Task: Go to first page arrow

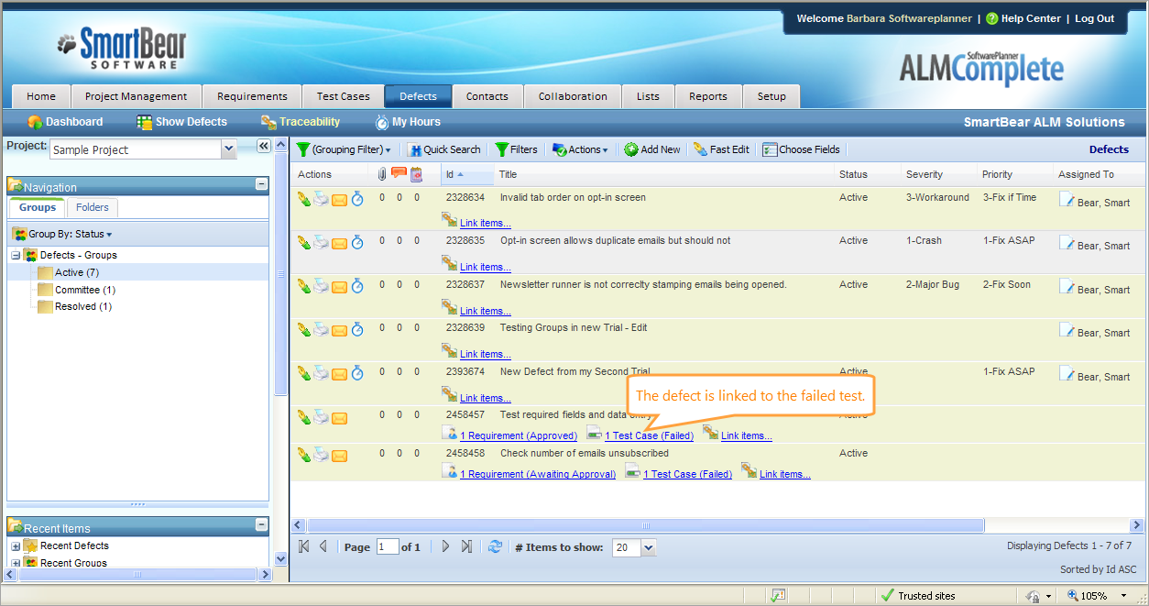Action: 304,546
